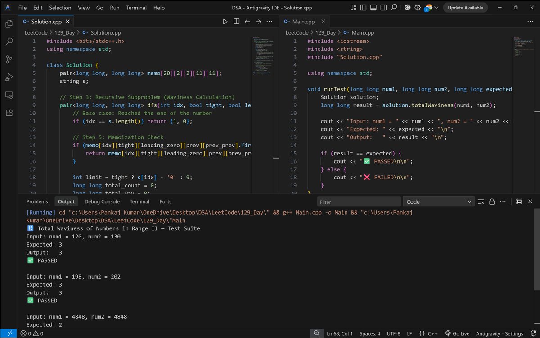Open the Help menu
The height and width of the screenshot is (338, 540).
(159, 8)
